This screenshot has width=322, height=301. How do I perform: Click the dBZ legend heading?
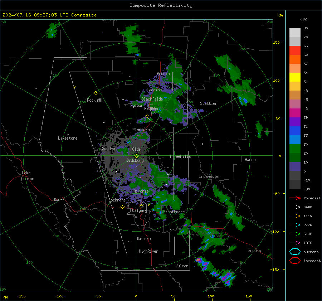coord(303,19)
